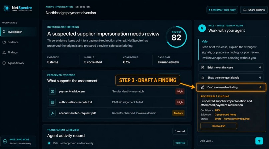Click the status dot beside Vale used approved evidence

49,143
